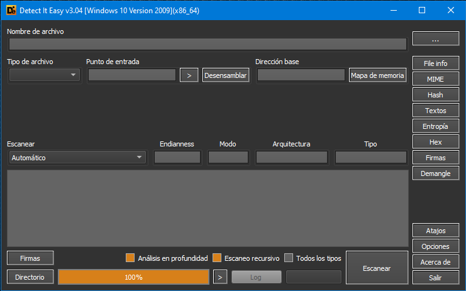This screenshot has height=291, width=466.
Task: Click the Endianness field
Action: pos(177,157)
